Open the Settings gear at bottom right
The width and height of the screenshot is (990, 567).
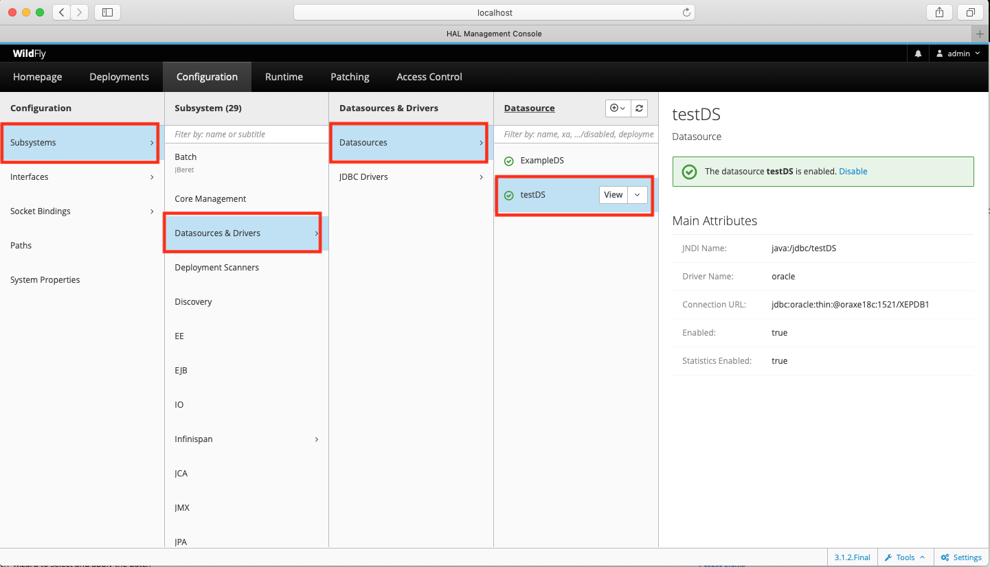click(x=961, y=557)
